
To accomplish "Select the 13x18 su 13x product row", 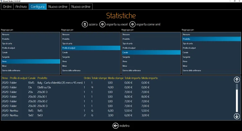I will point(76,87).
